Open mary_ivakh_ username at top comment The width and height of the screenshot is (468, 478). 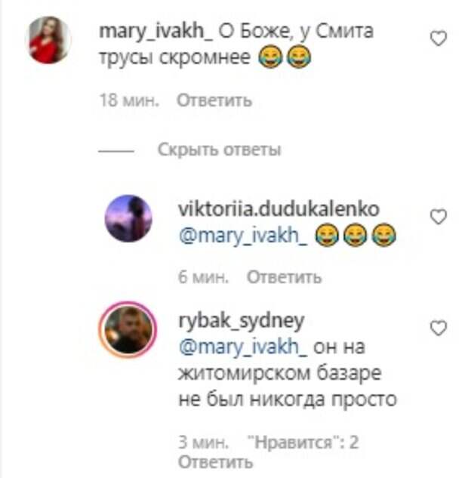[x=155, y=32]
